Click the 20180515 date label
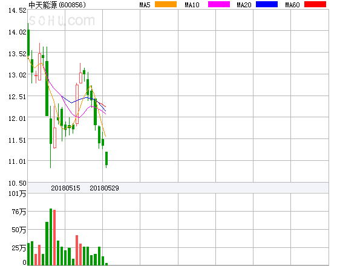Screen dimensions: 363x266 pyautogui.click(x=65, y=188)
